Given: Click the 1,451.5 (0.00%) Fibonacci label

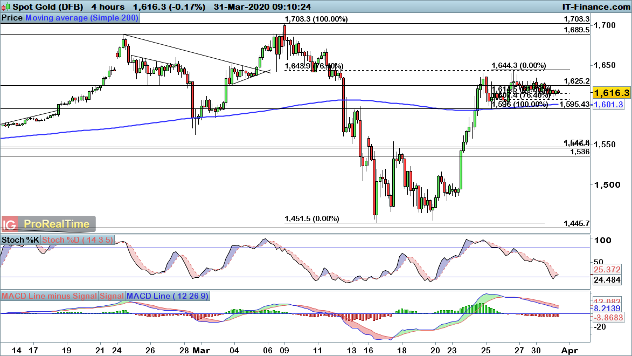Looking at the screenshot, I should coord(312,219).
